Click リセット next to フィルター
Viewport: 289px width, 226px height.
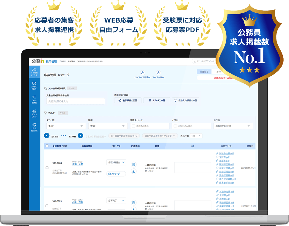[x=63, y=113]
